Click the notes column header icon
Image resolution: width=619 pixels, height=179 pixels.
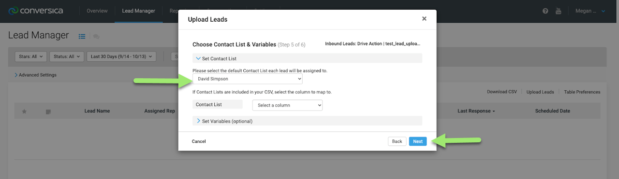coord(48,111)
